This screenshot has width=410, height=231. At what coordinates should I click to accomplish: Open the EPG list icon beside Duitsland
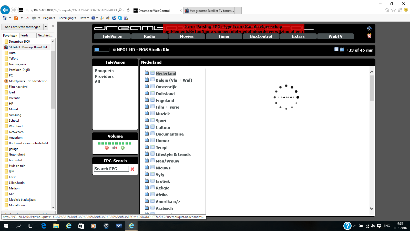[x=152, y=93]
